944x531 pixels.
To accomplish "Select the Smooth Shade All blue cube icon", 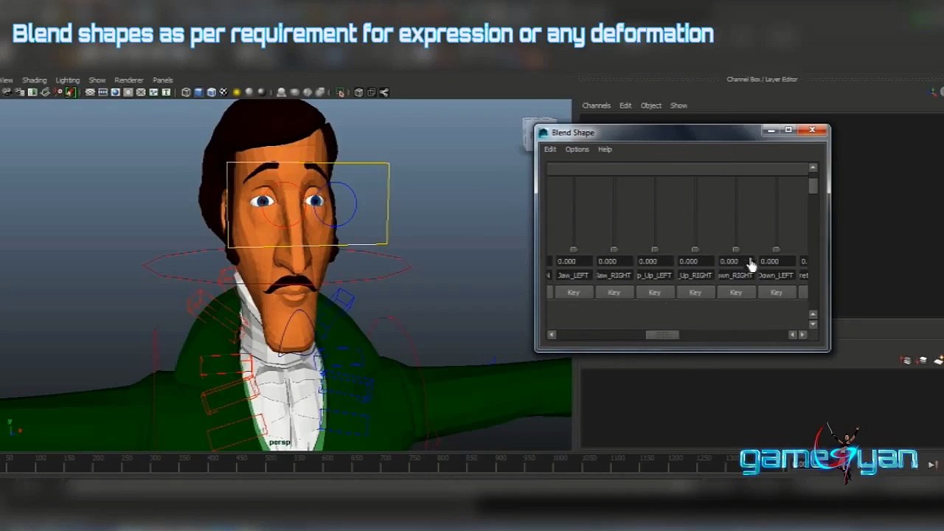I will click(199, 92).
